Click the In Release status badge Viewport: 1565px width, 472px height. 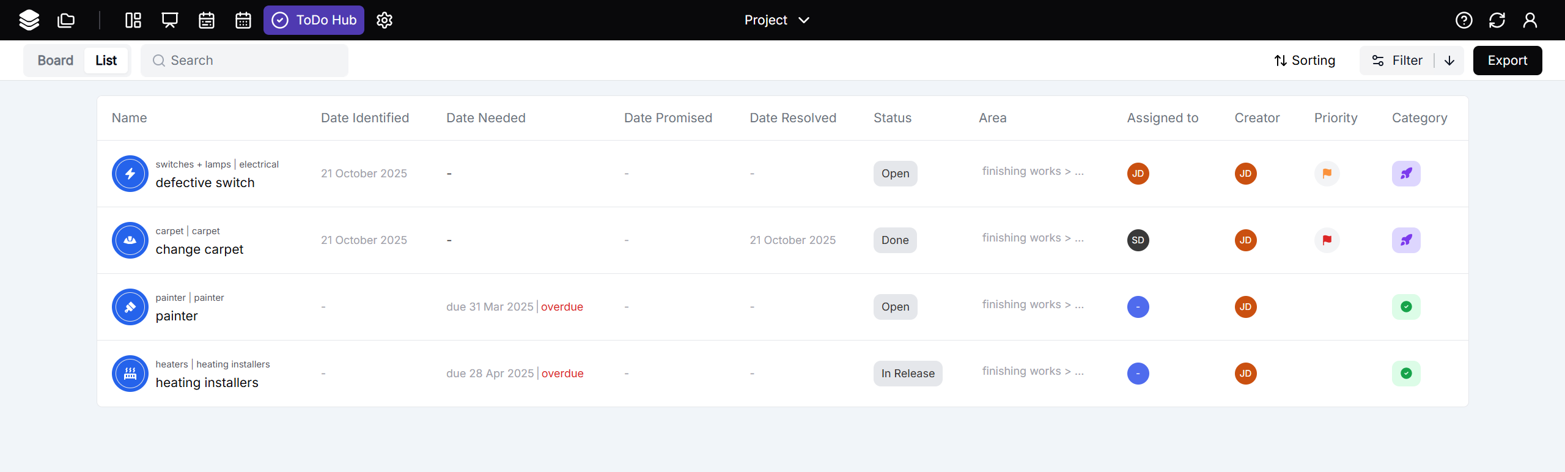tap(908, 374)
